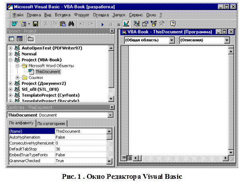Click properties list scroll down arrow

(109, 161)
